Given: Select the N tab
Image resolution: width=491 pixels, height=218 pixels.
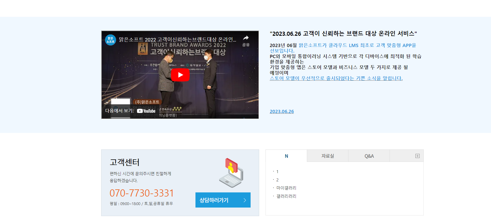Looking at the screenshot, I should click(286, 156).
